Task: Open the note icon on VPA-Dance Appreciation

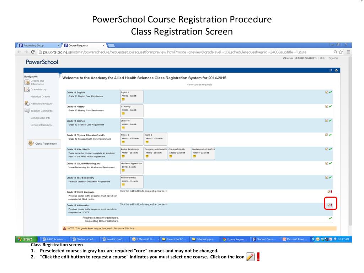Action: pyautogui.click(x=123, y=170)
